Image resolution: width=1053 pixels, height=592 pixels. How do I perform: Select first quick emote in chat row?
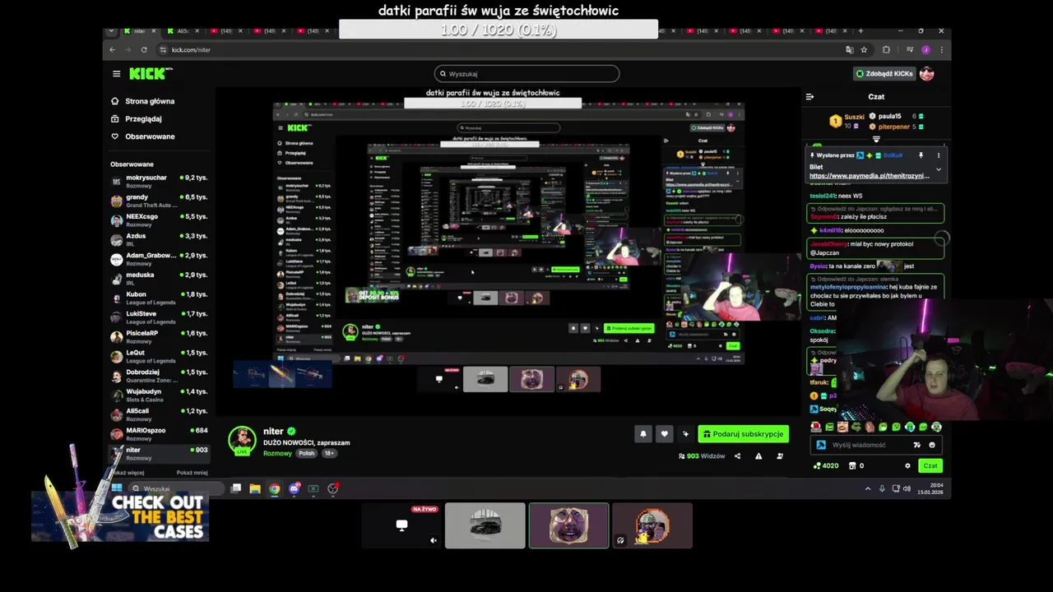click(816, 428)
